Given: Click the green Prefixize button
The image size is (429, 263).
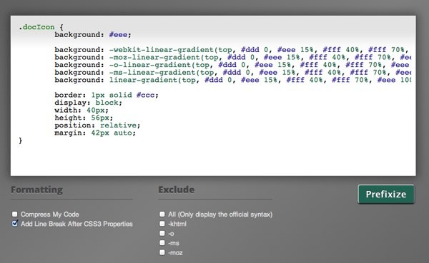Looking at the screenshot, I should point(386,194).
